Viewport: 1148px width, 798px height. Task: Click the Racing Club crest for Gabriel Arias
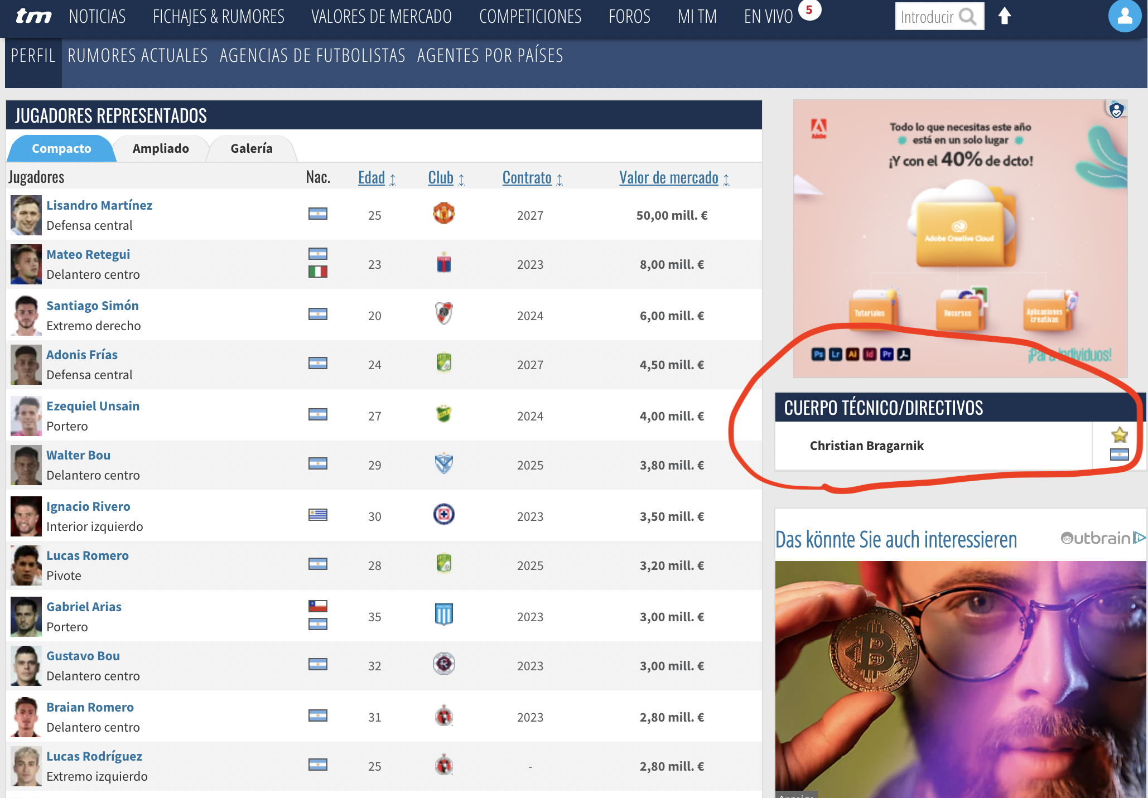[444, 615]
